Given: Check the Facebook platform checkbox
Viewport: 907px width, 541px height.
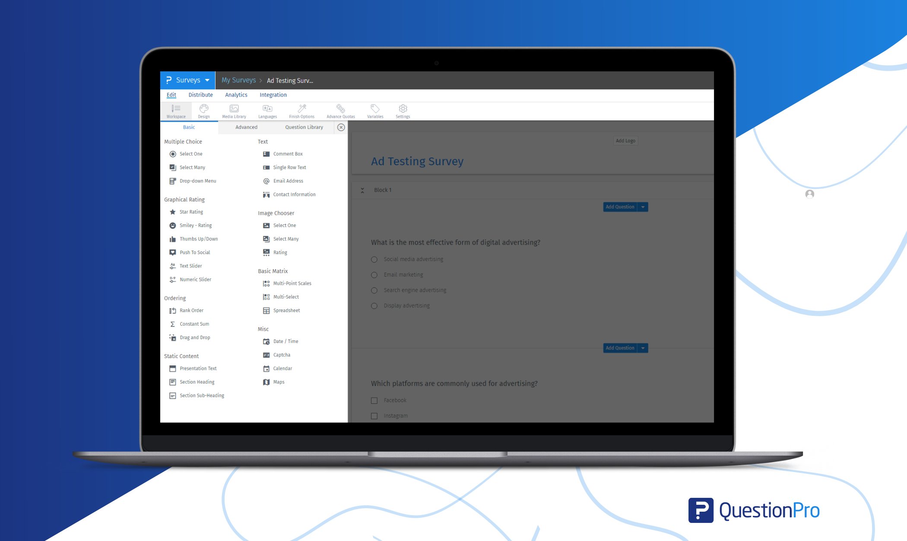Looking at the screenshot, I should pyautogui.click(x=374, y=400).
